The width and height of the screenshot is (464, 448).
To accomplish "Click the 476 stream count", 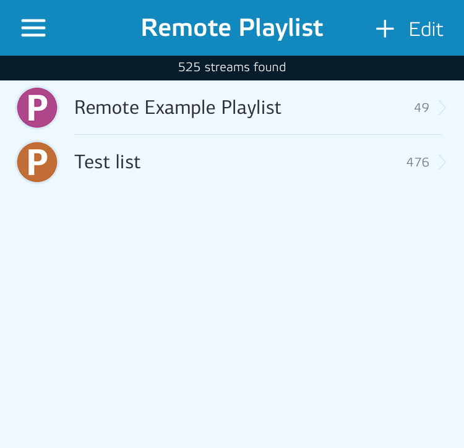I will point(418,162).
